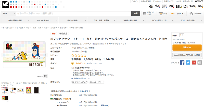
Task: Expand ホーム&キッチン category menu
Action: point(44,20)
